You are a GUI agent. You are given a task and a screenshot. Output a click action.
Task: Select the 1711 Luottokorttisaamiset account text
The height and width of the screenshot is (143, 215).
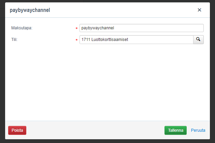coord(105,40)
